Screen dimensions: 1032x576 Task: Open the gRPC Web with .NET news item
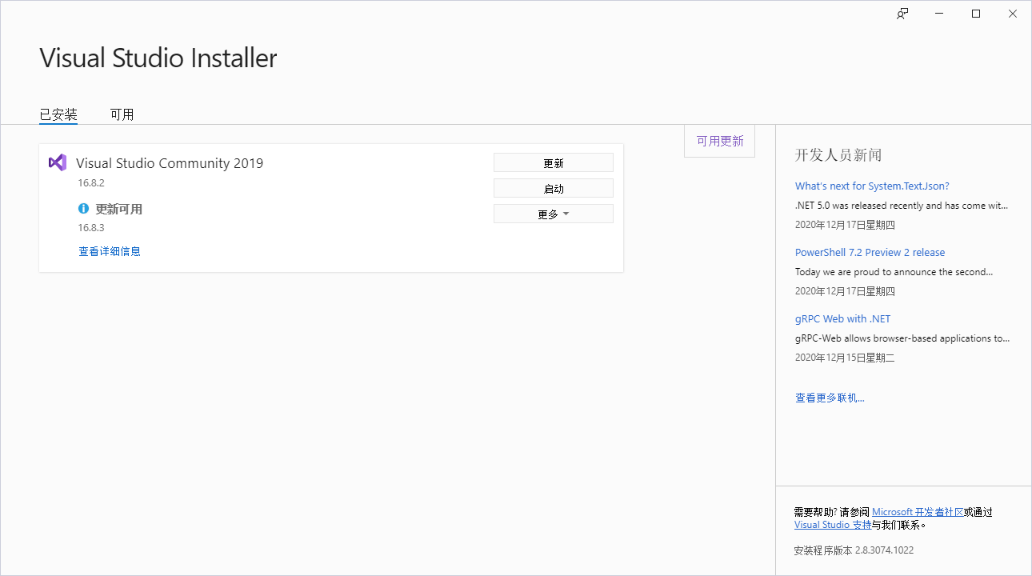click(842, 318)
